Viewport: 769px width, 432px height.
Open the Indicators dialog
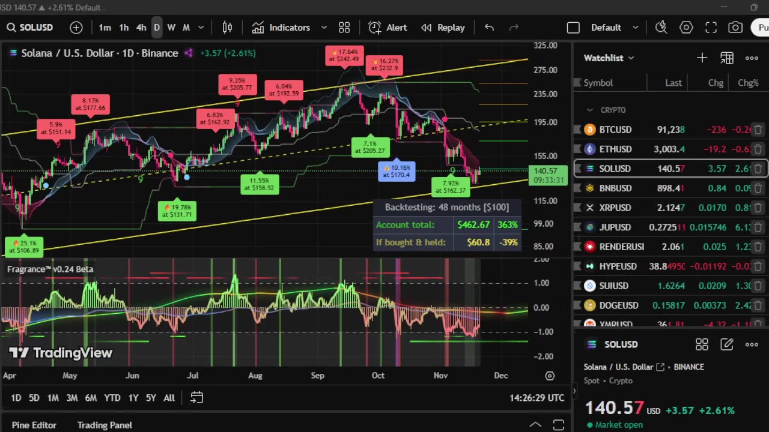tap(281, 28)
